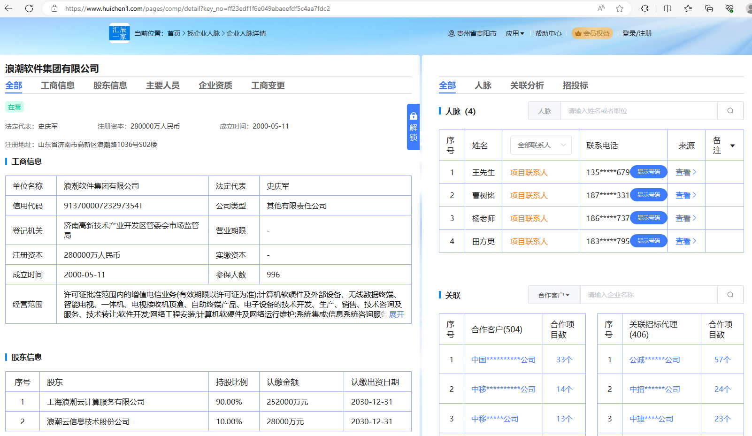The image size is (752, 436).
Task: Select right panel 全部 tab
Action: 447,85
